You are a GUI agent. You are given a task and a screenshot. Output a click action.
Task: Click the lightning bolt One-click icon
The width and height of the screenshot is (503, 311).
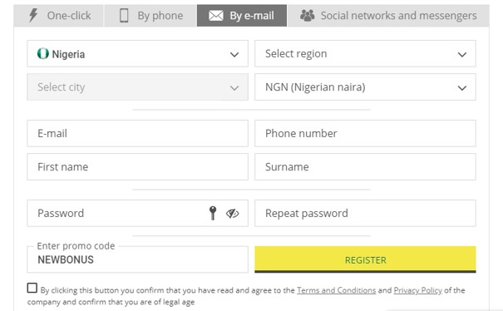pyautogui.click(x=33, y=16)
